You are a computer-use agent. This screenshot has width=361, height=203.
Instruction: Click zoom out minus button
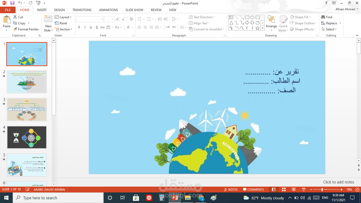coord(311,190)
